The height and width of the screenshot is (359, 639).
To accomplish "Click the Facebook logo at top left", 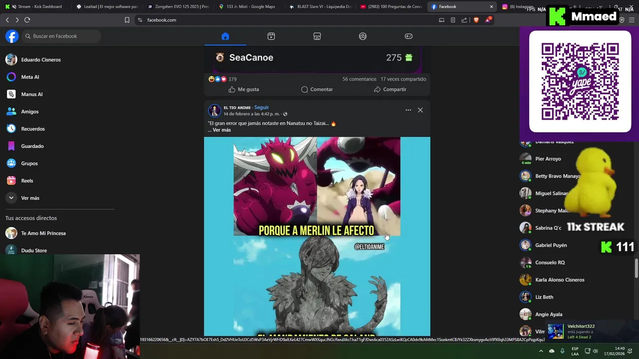I will pyautogui.click(x=12, y=36).
